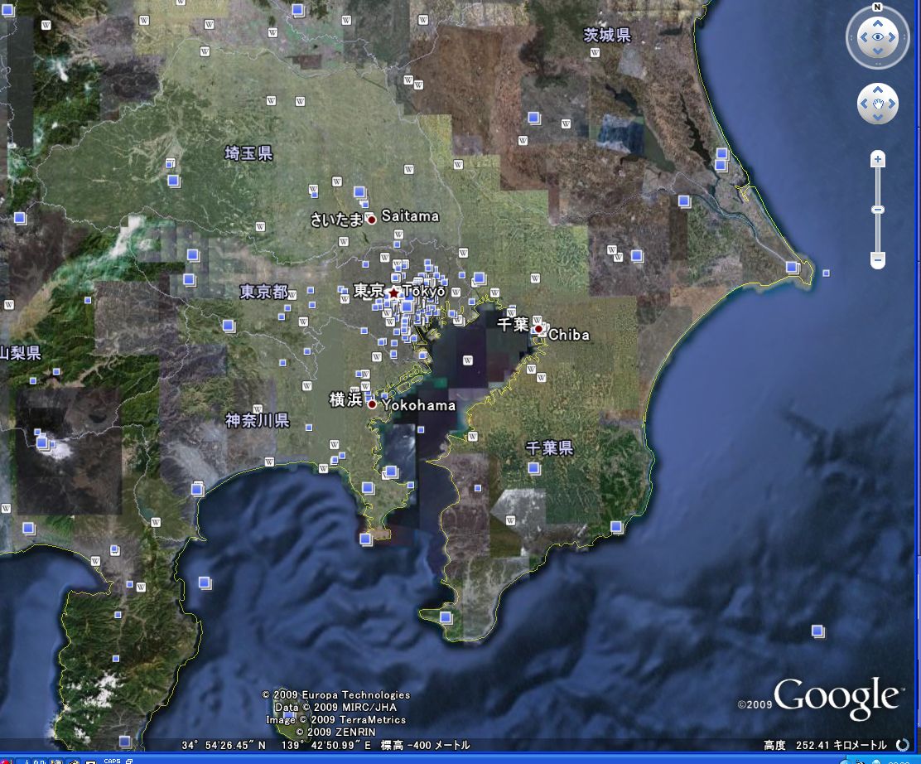
Task: Open blue placemark far out in southeast ocean
Action: click(817, 631)
